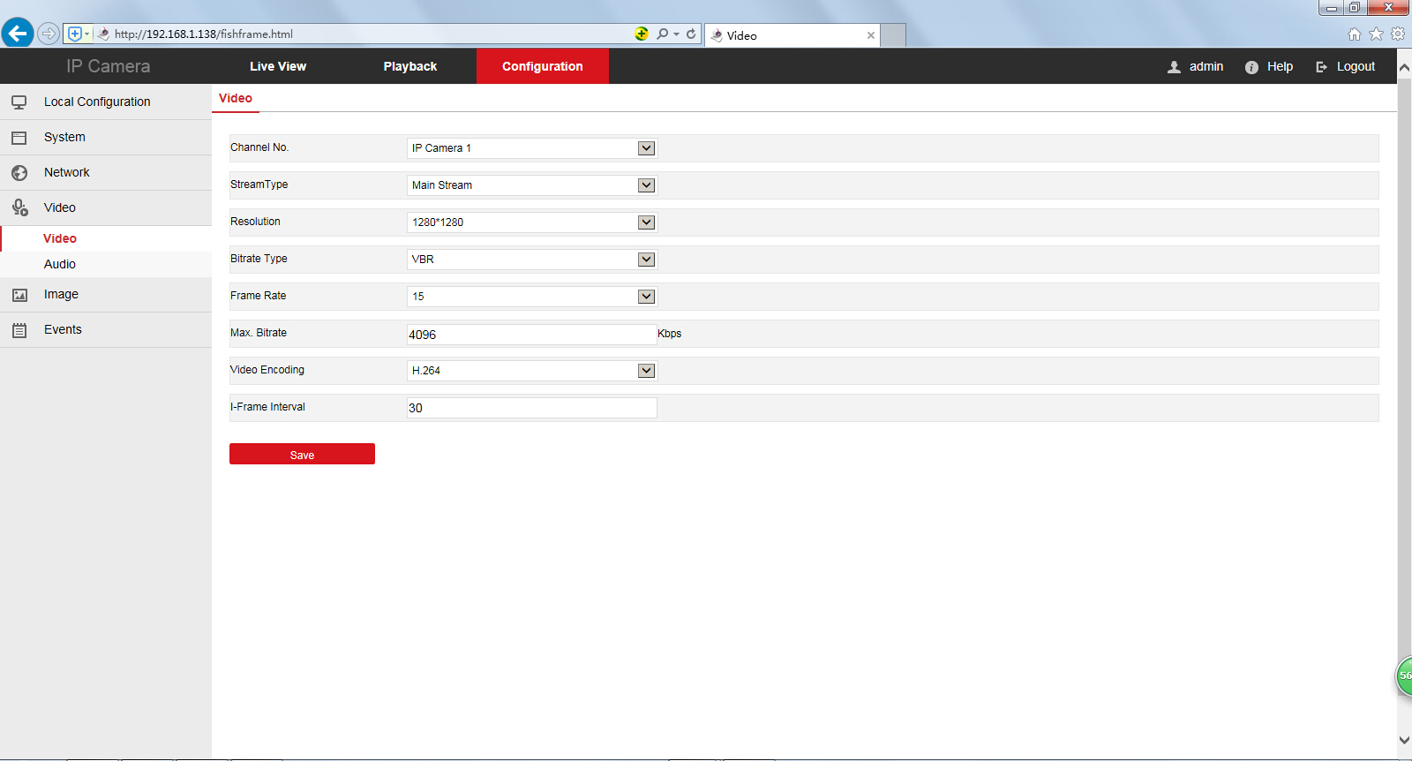Click the Help info icon
Viewport: 1412px width, 761px height.
(x=1251, y=67)
